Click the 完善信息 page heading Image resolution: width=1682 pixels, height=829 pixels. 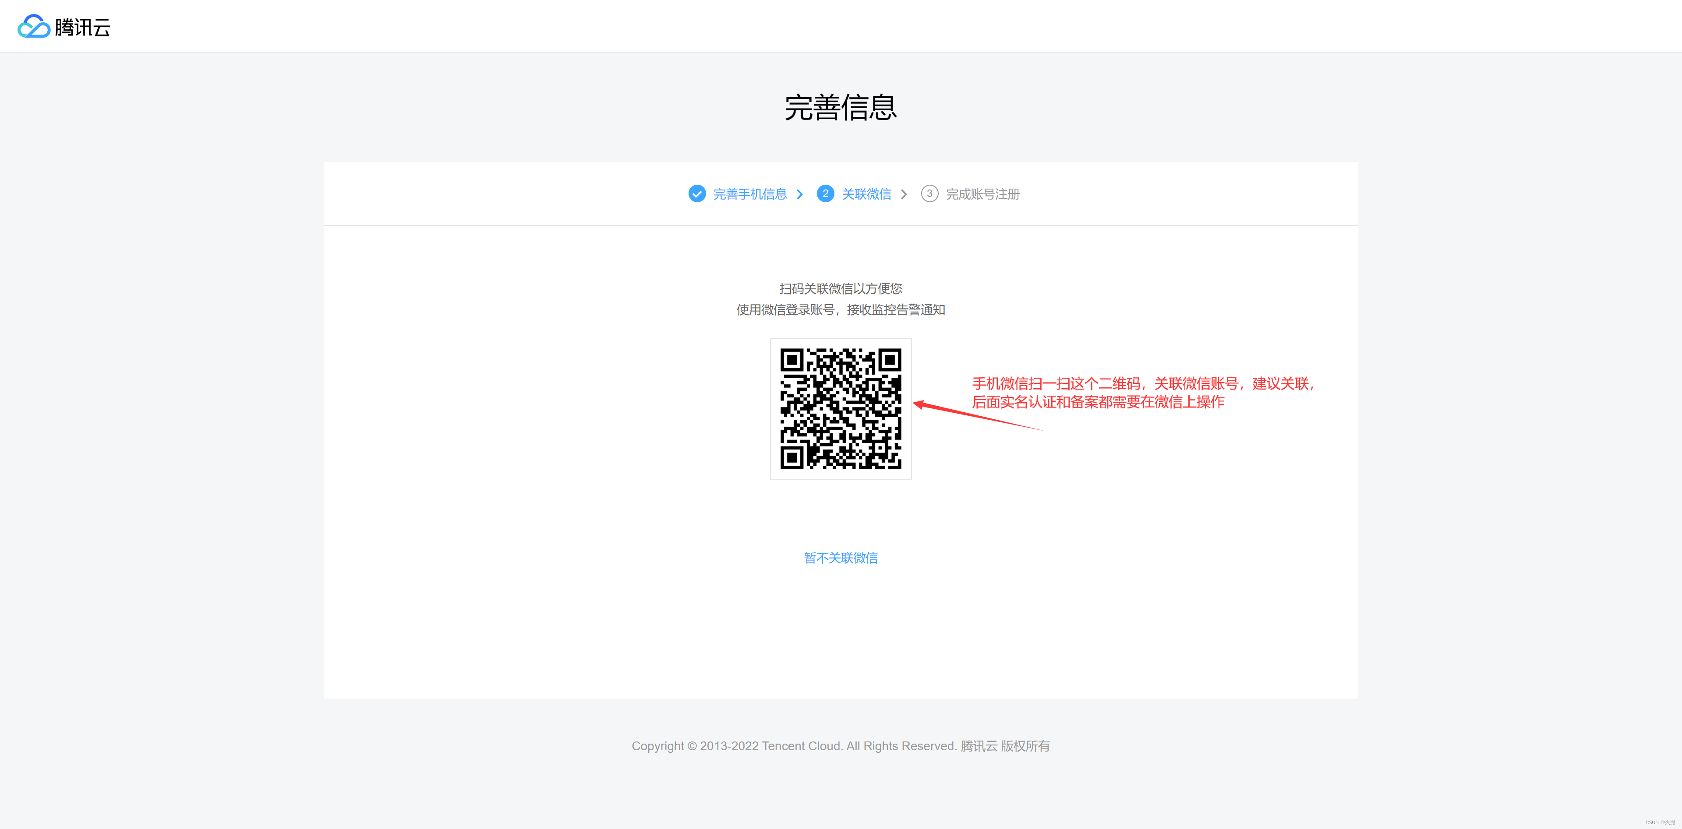841,108
